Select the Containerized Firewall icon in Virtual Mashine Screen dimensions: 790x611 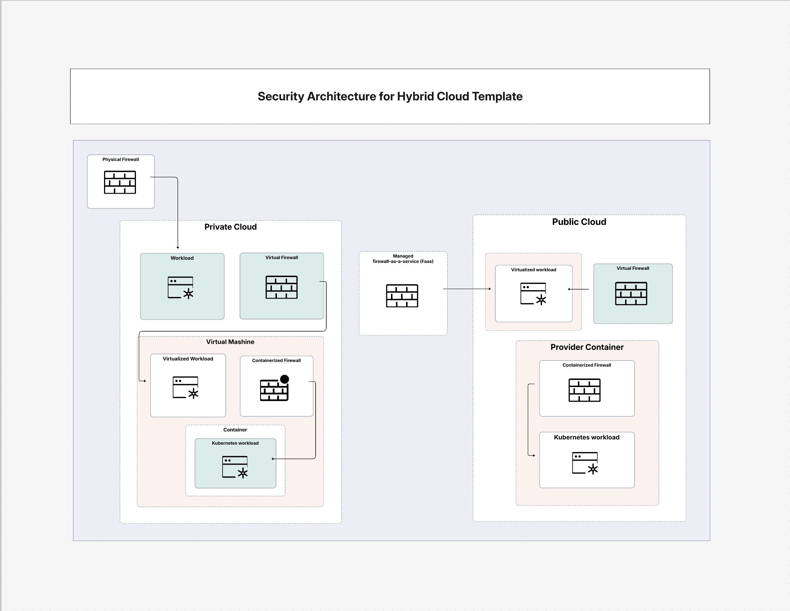tap(274, 390)
